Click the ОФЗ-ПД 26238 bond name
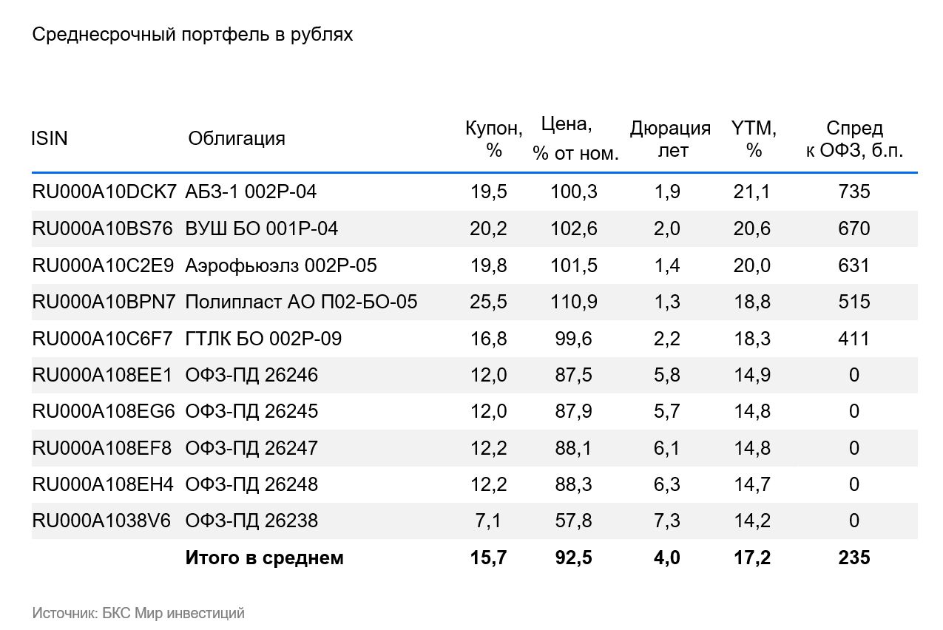943x630 pixels. pyautogui.click(x=251, y=521)
